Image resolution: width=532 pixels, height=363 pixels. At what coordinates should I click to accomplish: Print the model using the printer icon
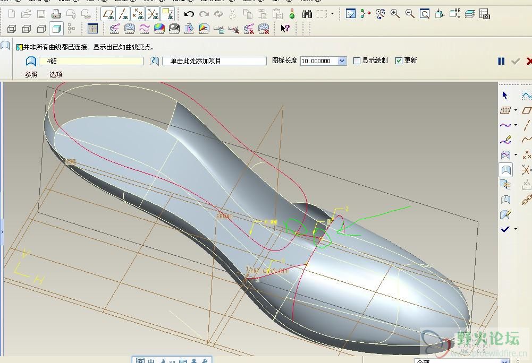(56, 14)
